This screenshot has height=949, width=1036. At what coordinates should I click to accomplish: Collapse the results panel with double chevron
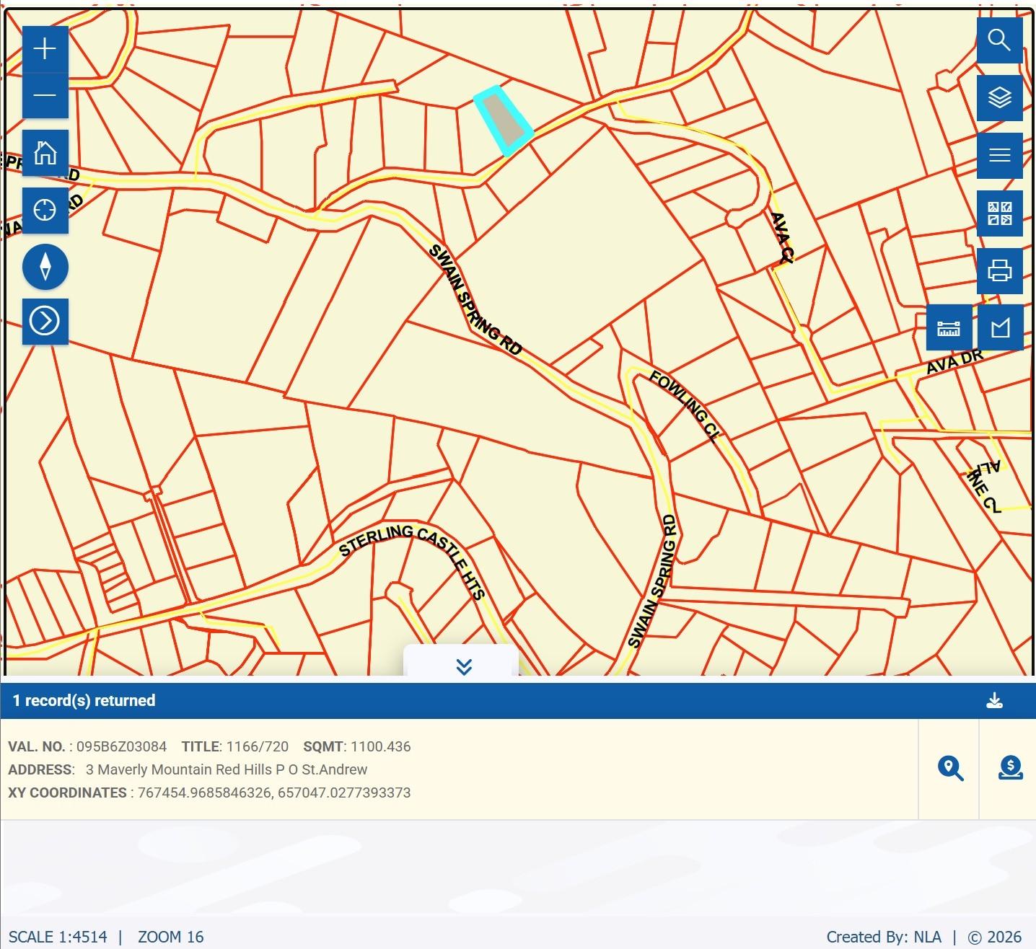coord(463,666)
